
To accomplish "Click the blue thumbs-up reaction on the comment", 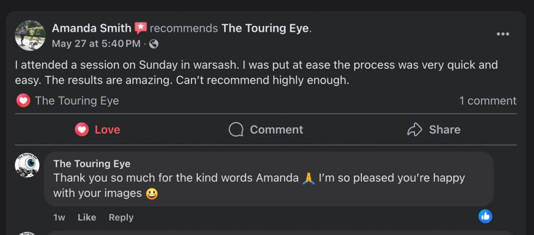I will click(x=485, y=216).
